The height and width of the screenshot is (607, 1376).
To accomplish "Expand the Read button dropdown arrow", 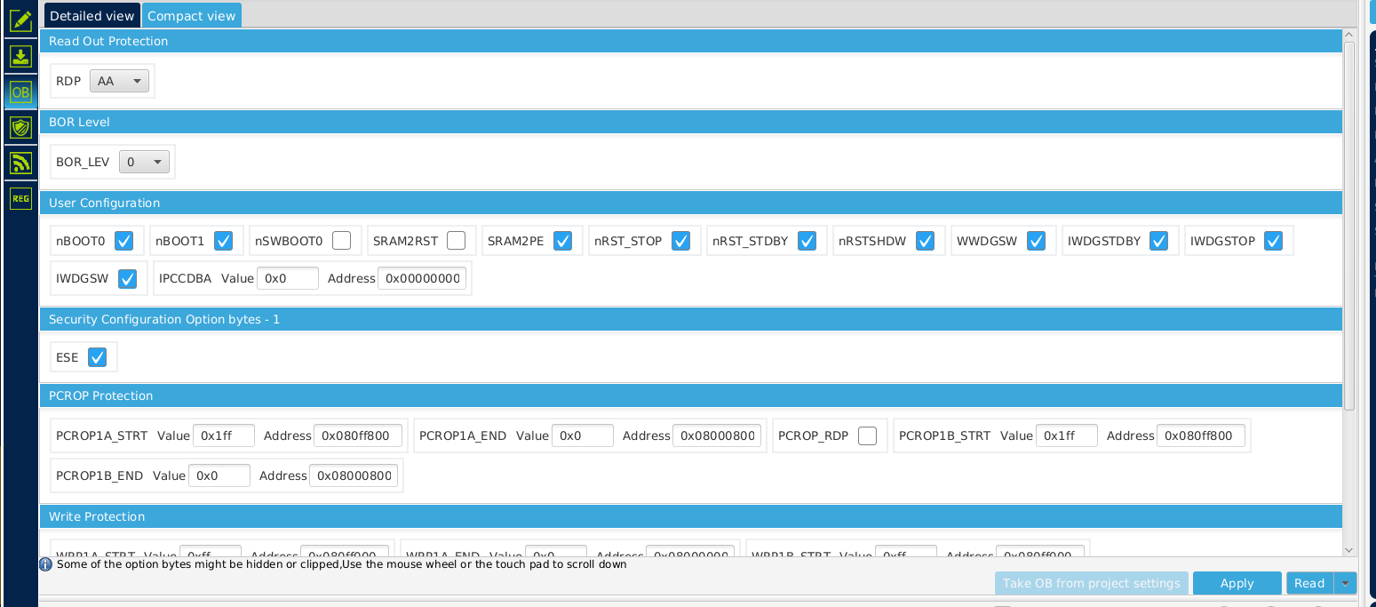I will (1343, 583).
